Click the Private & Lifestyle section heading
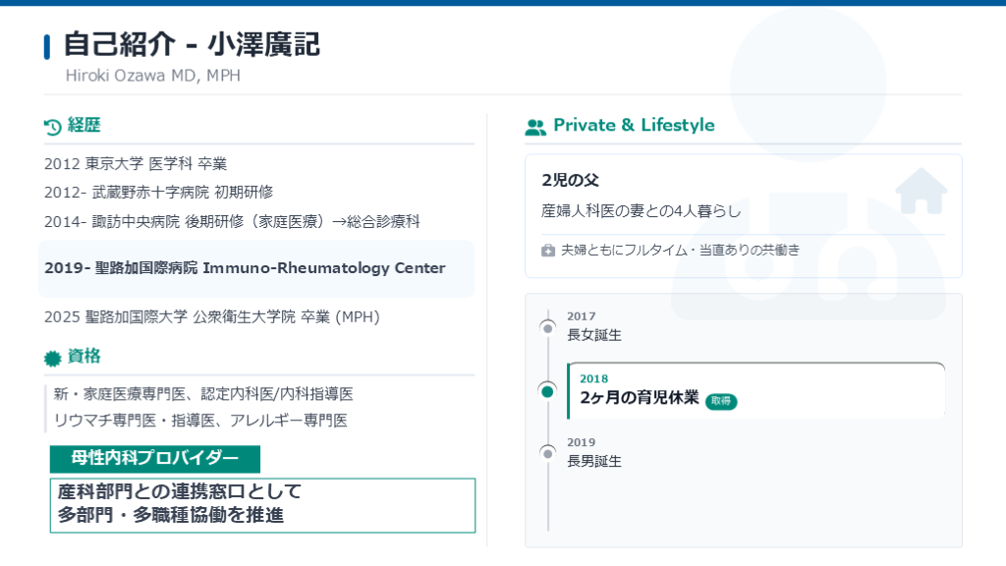This screenshot has height=566, width=1006. point(634,125)
